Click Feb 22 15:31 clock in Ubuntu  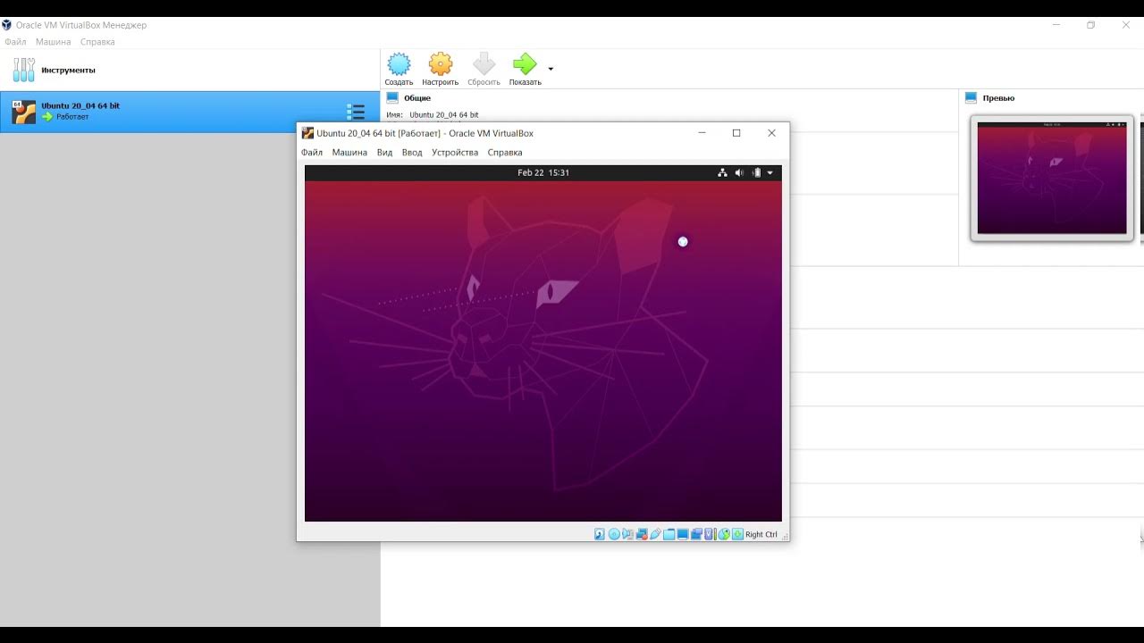click(543, 173)
